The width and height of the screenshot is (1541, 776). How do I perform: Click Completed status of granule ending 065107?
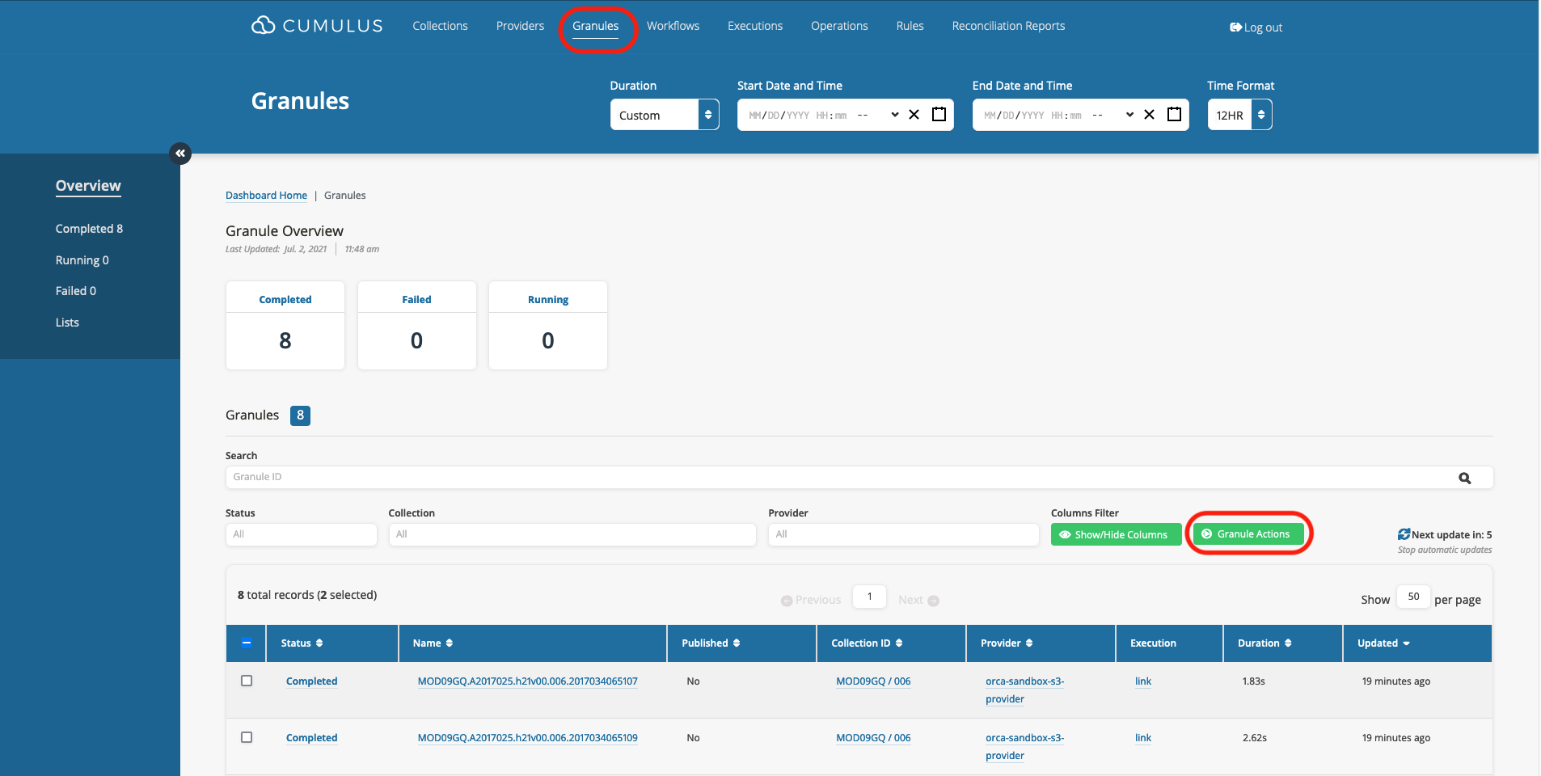(x=311, y=681)
